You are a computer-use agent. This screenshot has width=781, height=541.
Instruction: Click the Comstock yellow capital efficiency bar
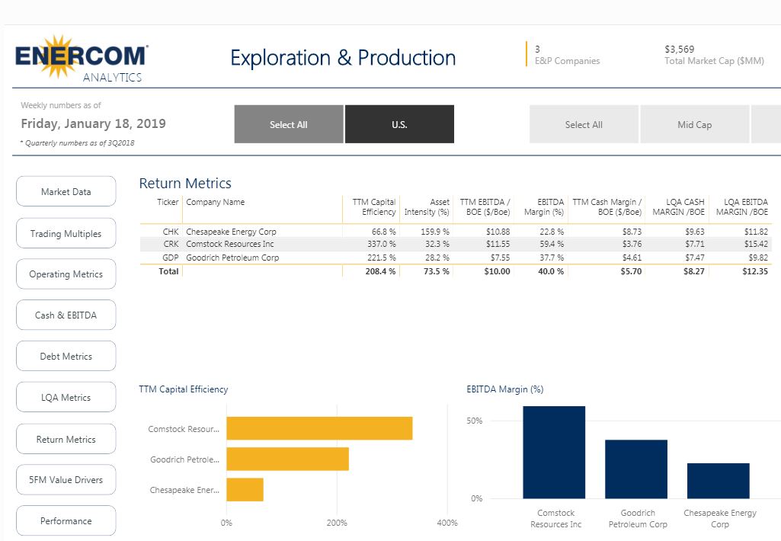coord(319,428)
